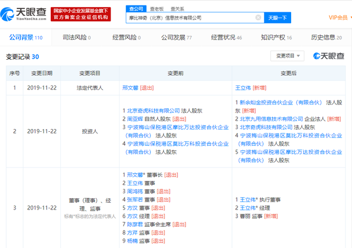352x248 pixels.
Task: Select the 查公司 search tab
Action: (x=135, y=9)
